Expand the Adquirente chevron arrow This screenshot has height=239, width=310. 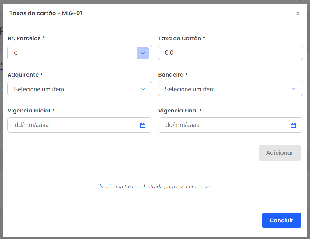(x=142, y=89)
